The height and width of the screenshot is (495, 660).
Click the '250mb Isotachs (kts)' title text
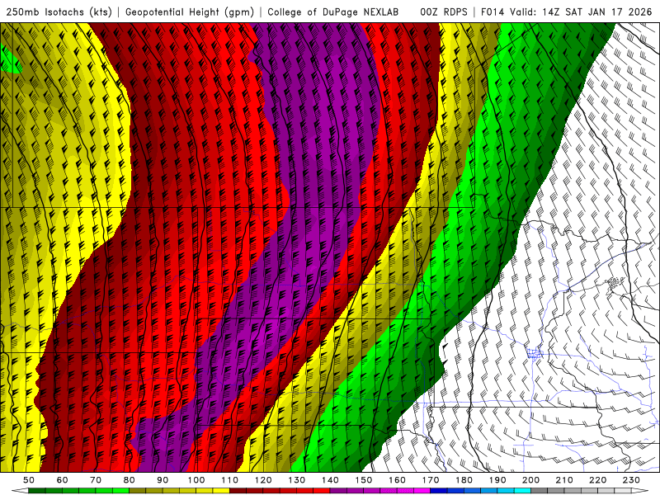click(59, 12)
